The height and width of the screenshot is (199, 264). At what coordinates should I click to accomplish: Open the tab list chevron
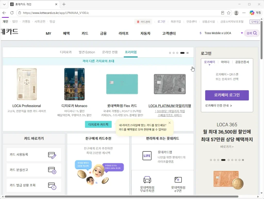[x=4, y=4]
